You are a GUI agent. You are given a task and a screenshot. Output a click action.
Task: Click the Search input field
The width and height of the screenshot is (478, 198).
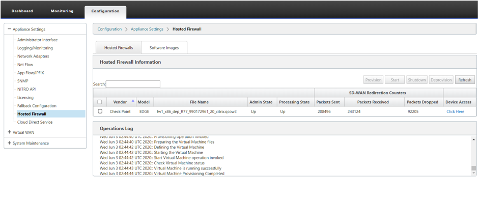click(133, 84)
